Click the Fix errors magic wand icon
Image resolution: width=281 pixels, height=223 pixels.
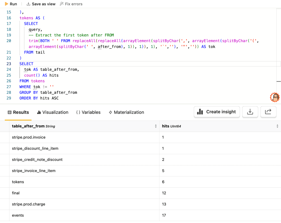62,4
